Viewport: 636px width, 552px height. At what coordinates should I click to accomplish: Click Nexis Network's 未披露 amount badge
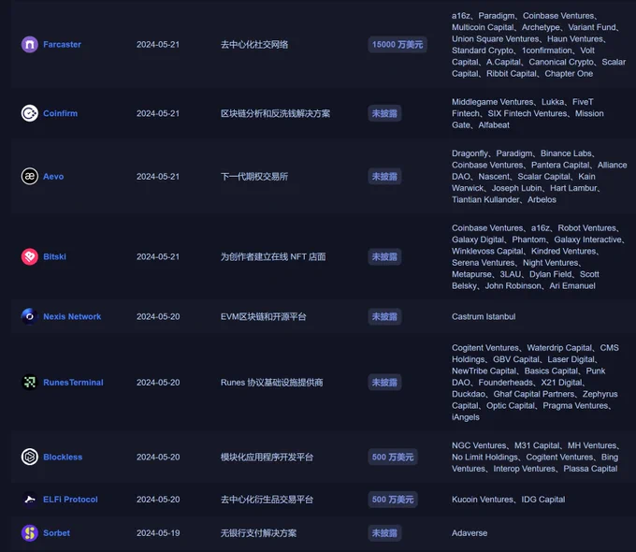385,316
